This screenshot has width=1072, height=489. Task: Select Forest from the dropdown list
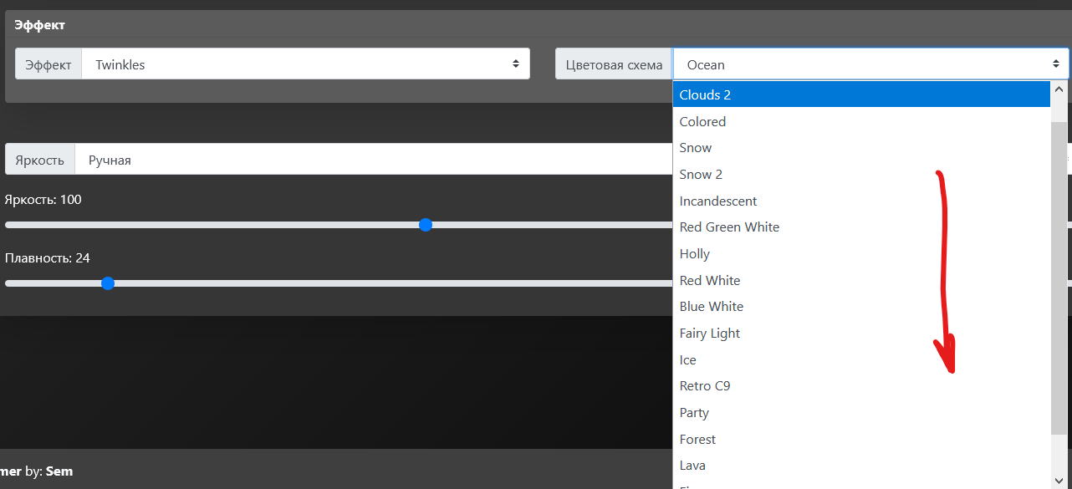pos(697,440)
